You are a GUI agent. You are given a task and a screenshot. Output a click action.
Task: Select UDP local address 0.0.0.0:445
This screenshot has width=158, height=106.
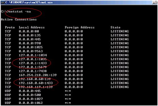[30, 91]
